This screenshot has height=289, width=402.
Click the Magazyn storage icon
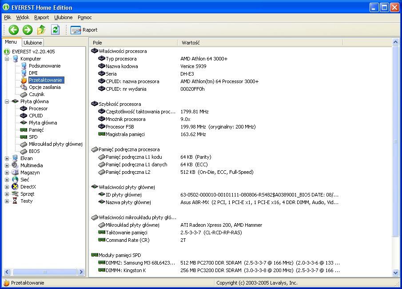[15, 173]
